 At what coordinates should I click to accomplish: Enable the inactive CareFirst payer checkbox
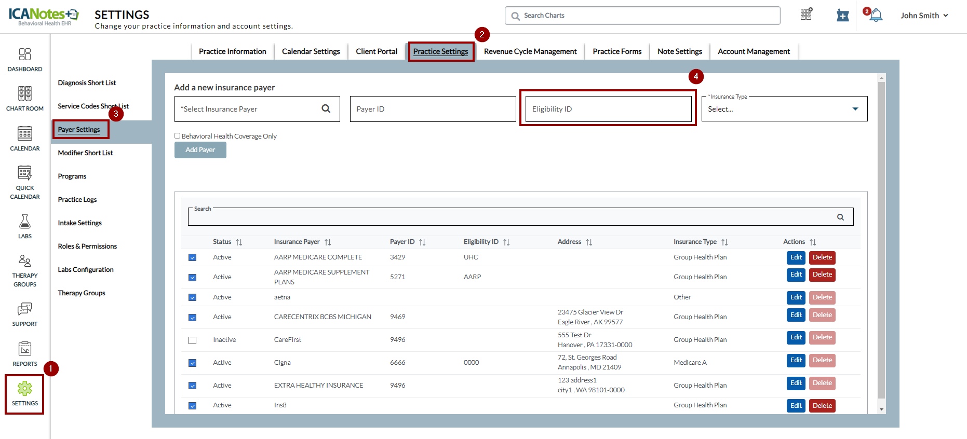(193, 340)
